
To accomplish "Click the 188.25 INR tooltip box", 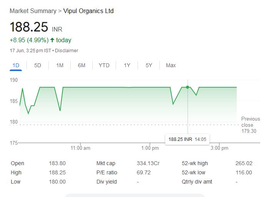I will point(187,139).
